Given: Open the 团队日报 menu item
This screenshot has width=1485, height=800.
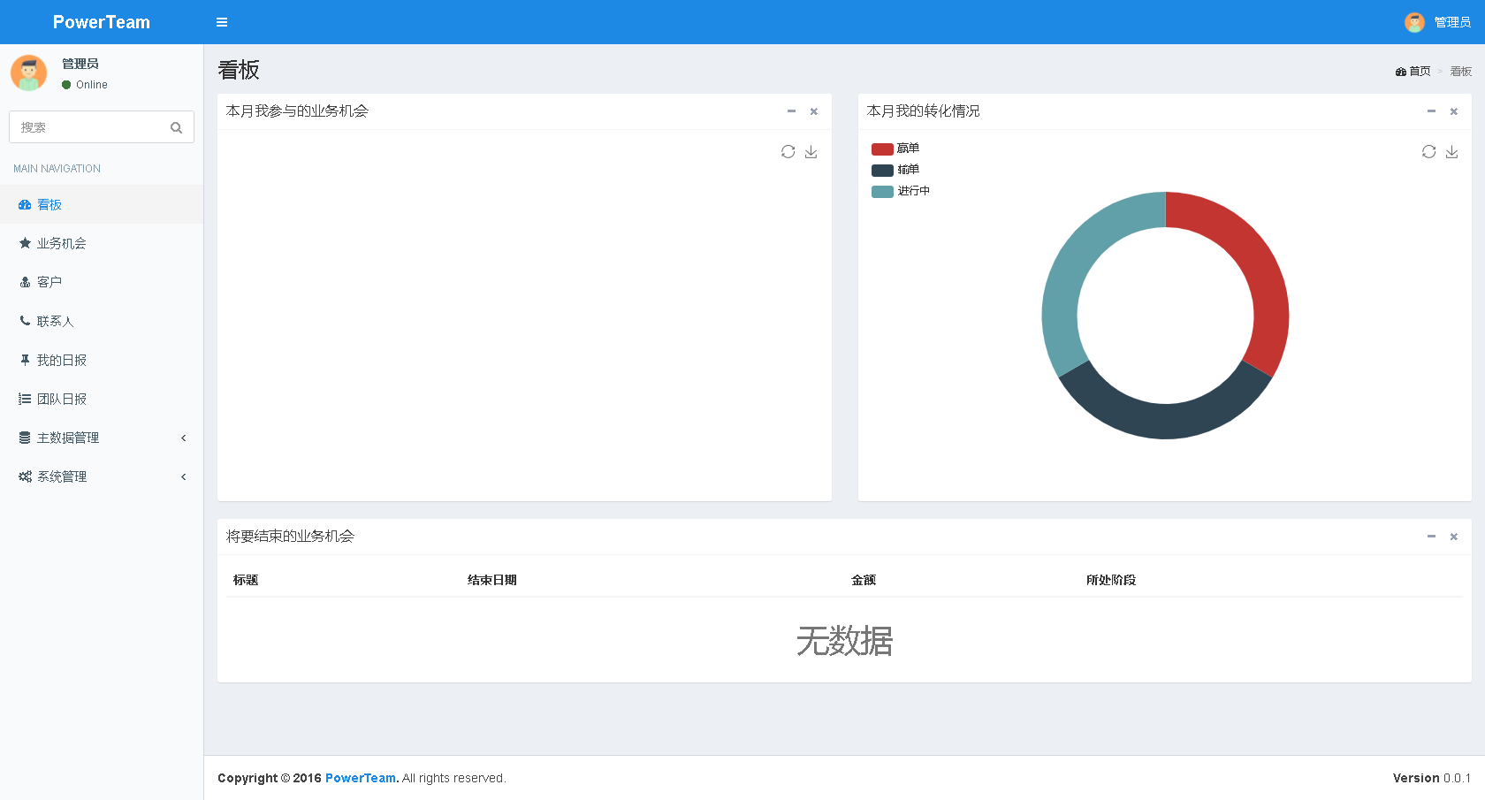Looking at the screenshot, I should click(x=102, y=399).
